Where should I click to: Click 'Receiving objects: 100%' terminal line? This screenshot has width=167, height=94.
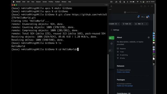tap(55, 37)
